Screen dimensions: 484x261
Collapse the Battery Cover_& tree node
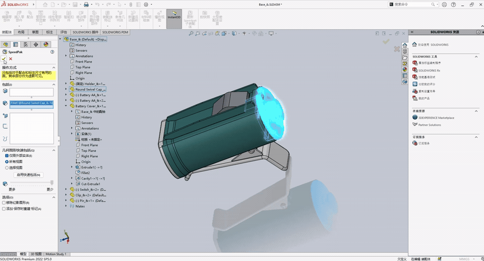click(x=66, y=106)
